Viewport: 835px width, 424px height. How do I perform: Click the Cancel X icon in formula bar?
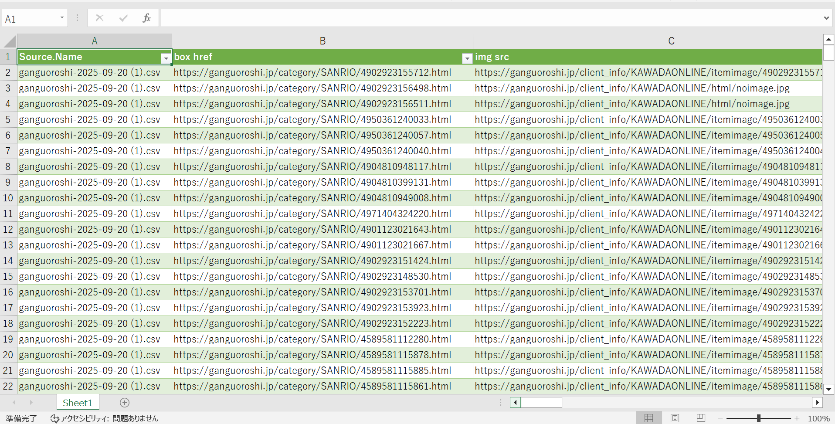tap(99, 18)
